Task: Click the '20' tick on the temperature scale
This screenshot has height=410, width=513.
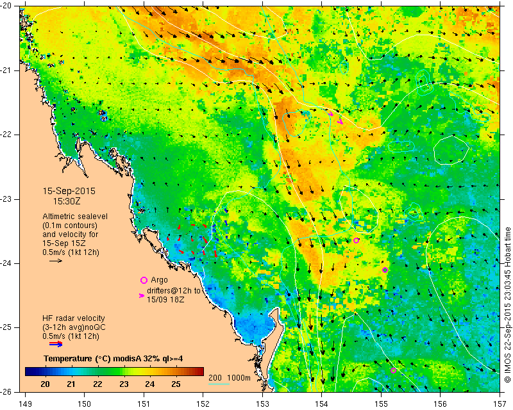Action: click(x=45, y=384)
